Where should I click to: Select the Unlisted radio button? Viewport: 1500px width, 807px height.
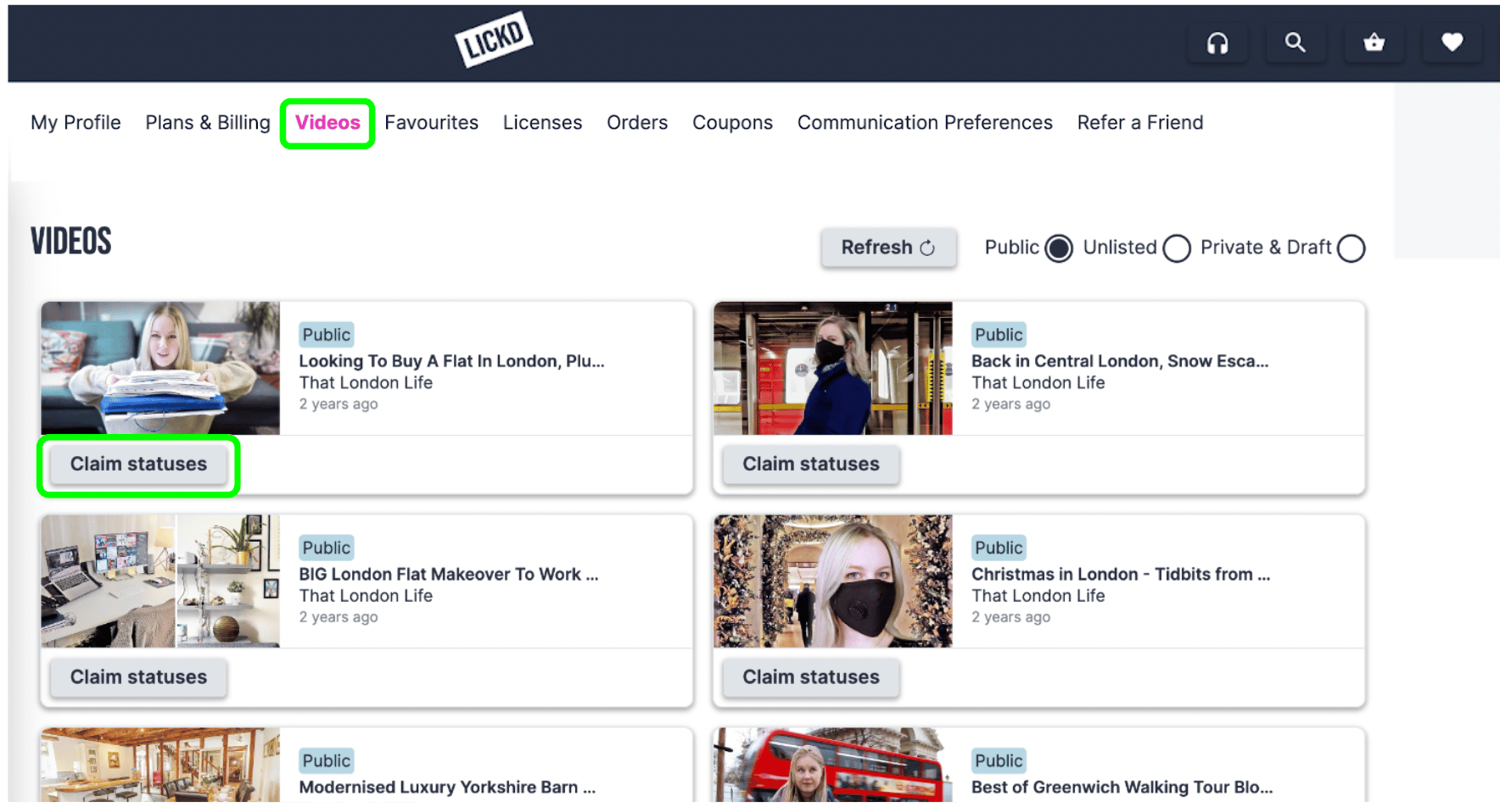tap(1176, 248)
